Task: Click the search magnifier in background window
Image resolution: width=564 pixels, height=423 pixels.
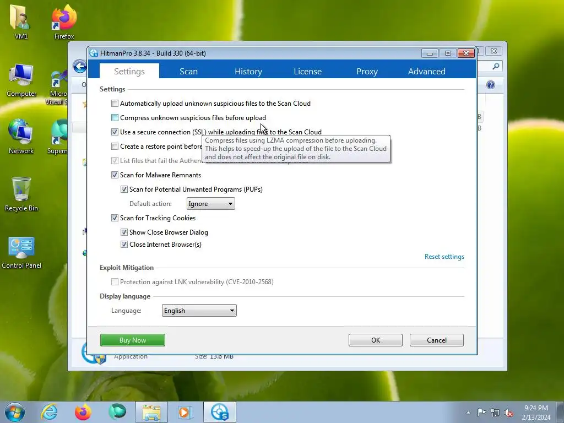Action: tap(496, 66)
